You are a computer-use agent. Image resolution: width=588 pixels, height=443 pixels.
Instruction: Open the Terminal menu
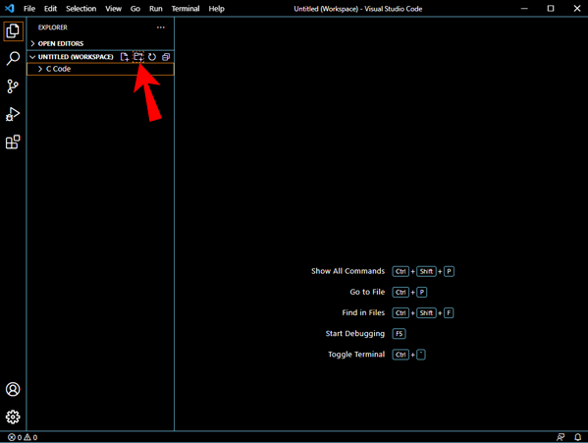(x=186, y=9)
